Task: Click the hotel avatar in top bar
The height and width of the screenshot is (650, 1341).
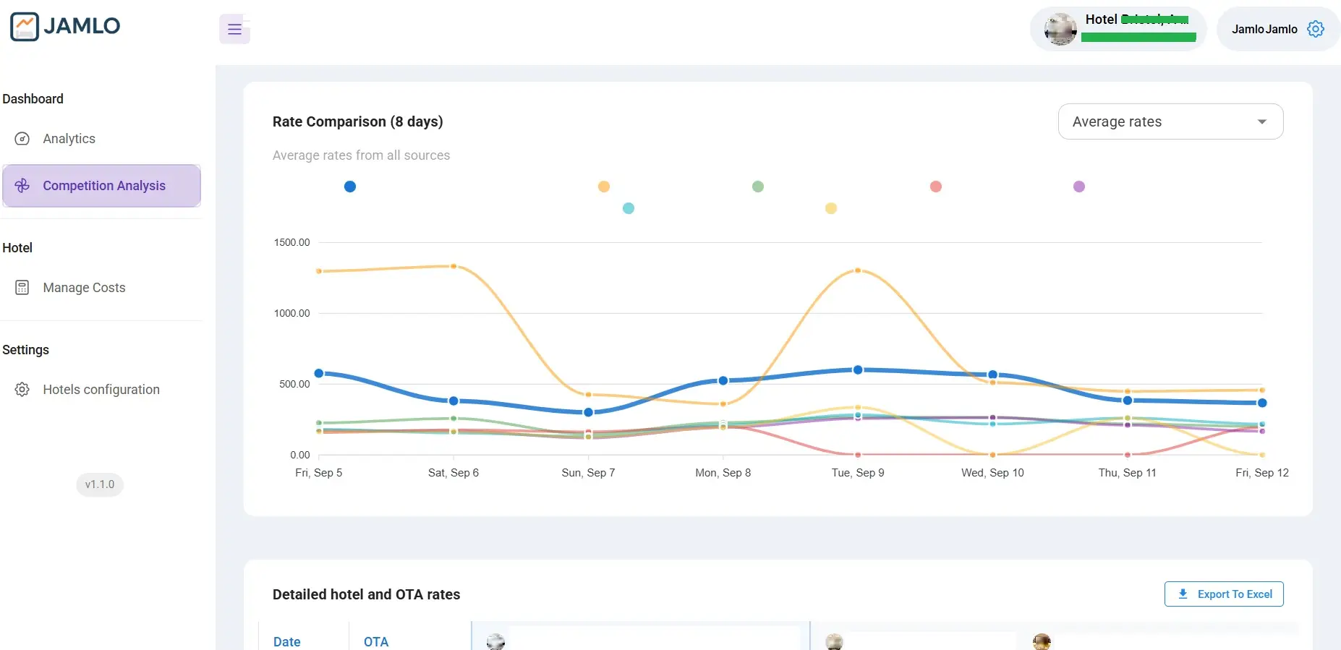Action: tap(1060, 30)
